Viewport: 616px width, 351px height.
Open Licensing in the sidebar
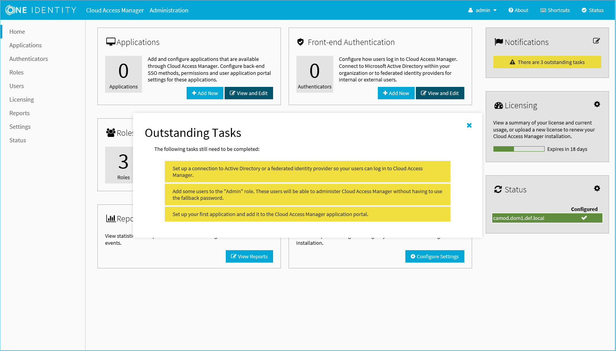pos(21,100)
